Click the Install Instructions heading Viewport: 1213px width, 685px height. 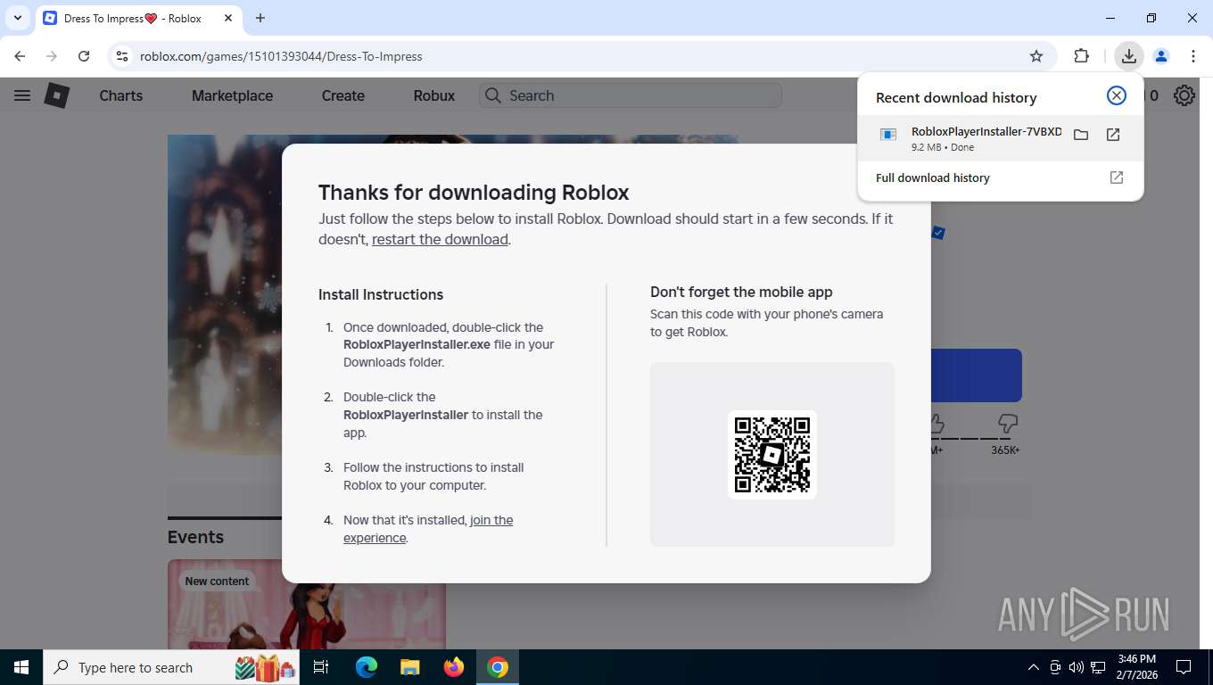(381, 294)
